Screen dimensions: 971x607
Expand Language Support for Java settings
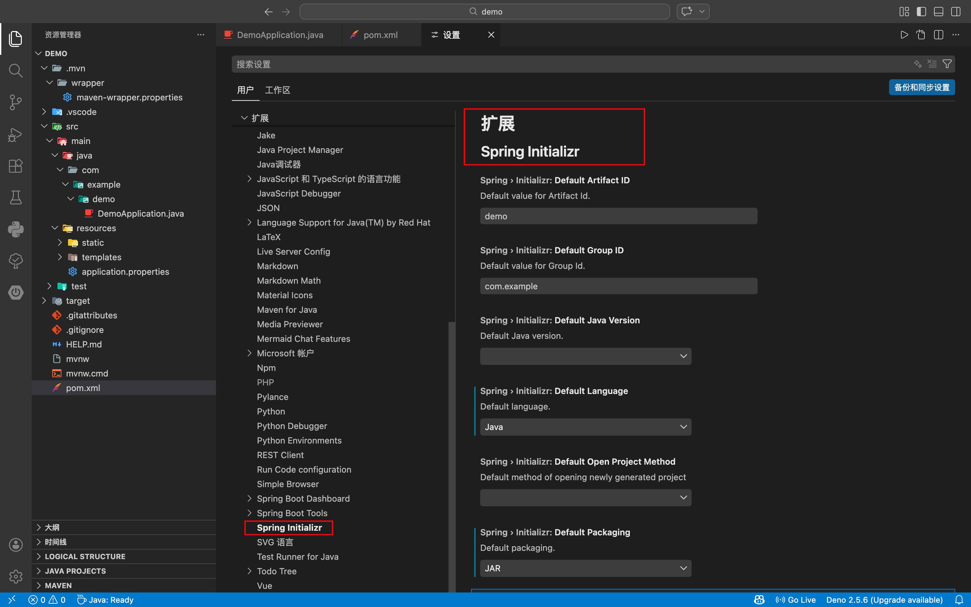click(249, 222)
